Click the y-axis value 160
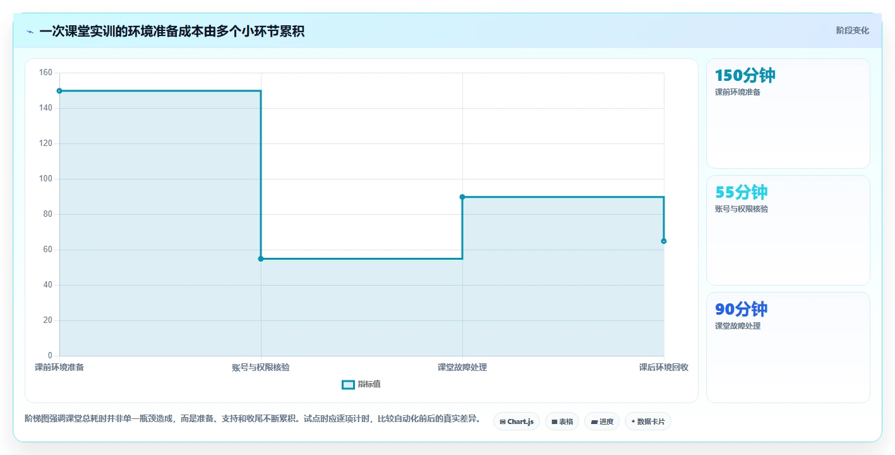Image resolution: width=895 pixels, height=455 pixels. coord(46,73)
